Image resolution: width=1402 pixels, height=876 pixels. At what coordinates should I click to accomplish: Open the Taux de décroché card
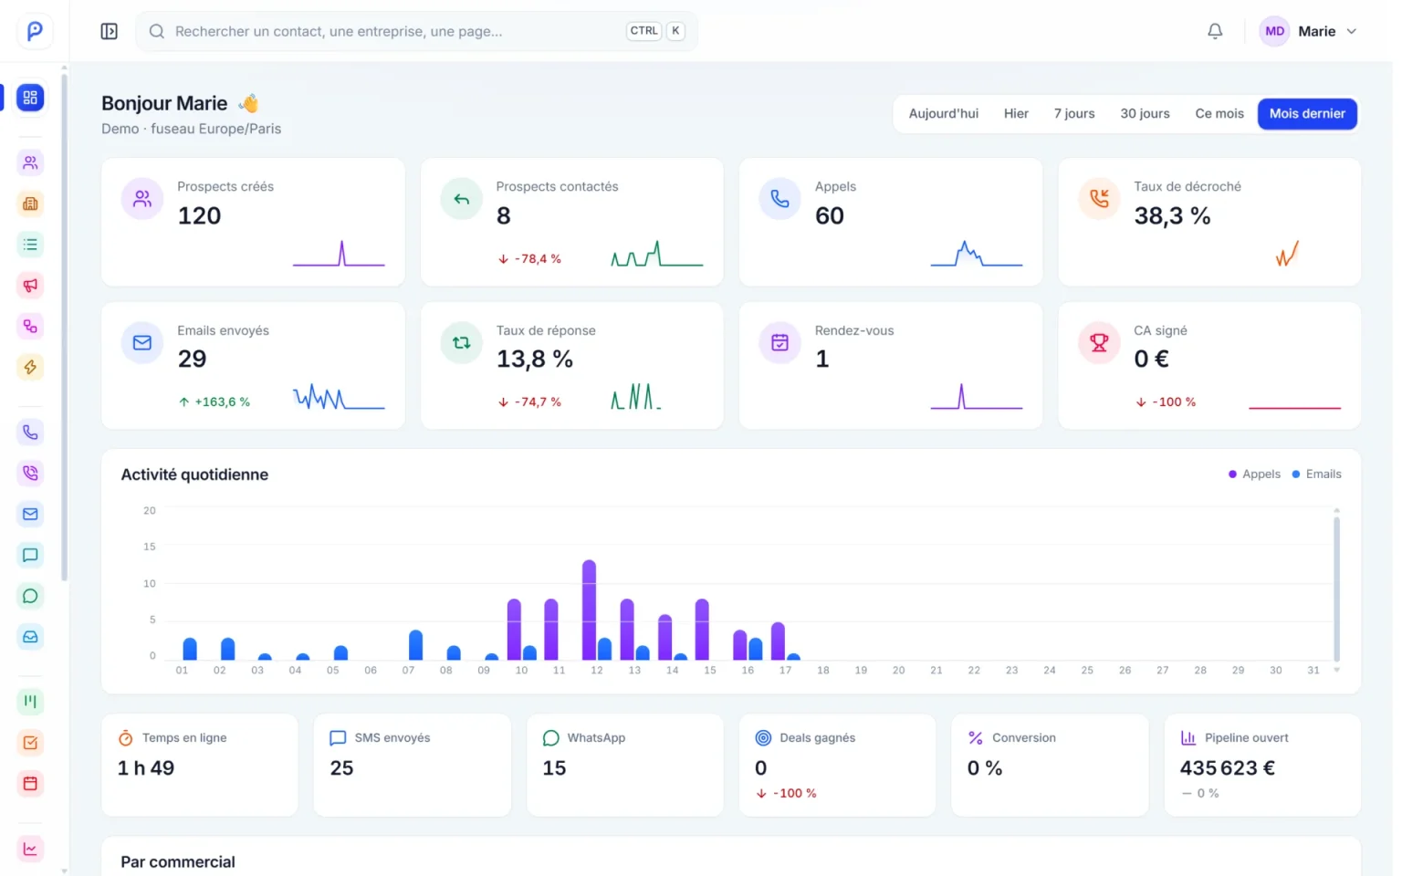[1209, 222]
